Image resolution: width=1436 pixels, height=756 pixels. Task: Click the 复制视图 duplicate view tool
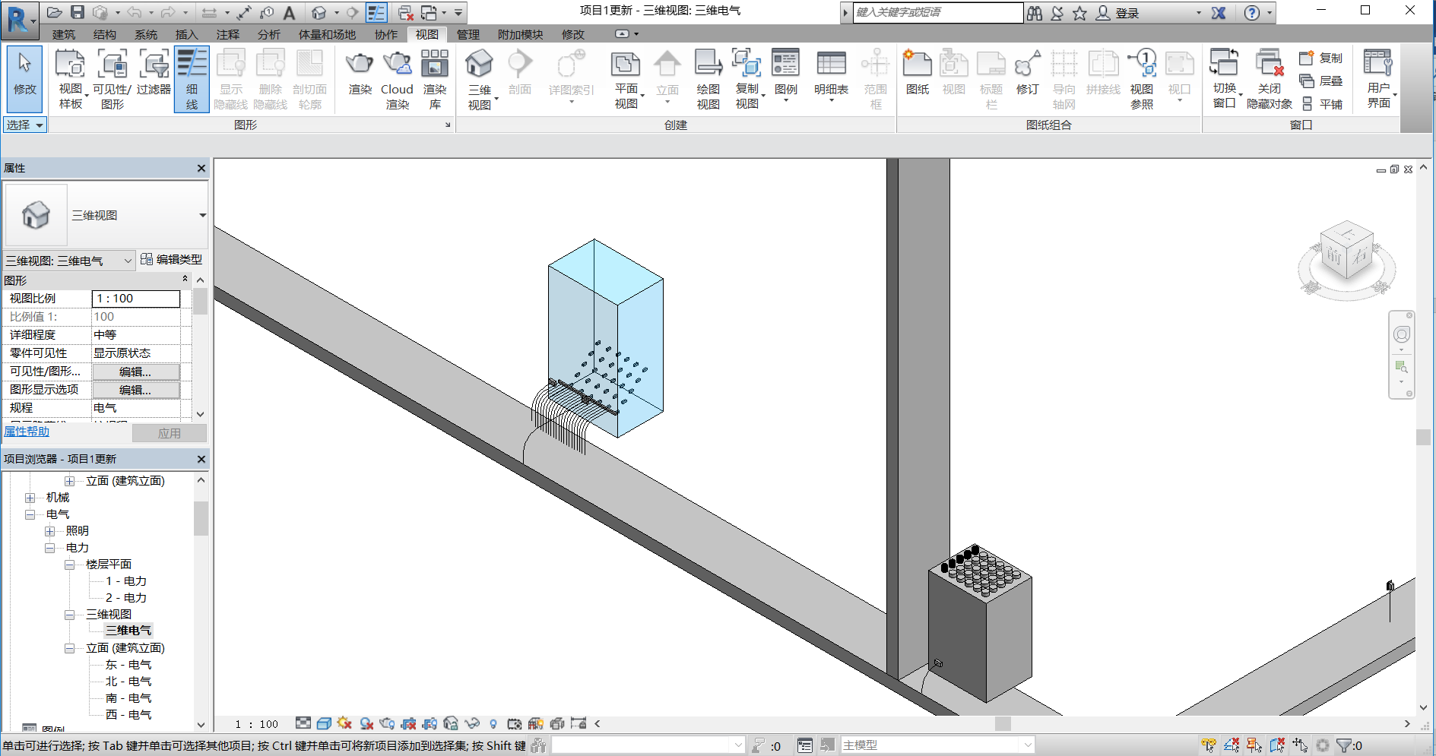coord(747,79)
